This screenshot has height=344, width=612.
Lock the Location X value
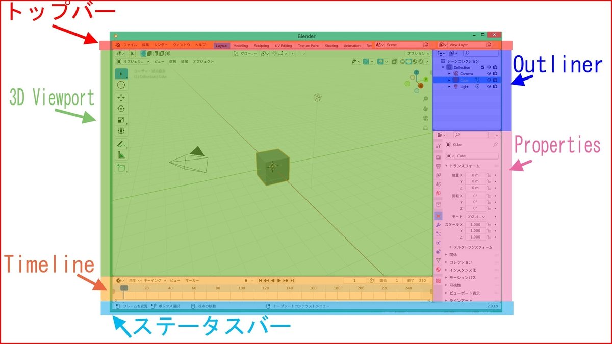point(489,175)
